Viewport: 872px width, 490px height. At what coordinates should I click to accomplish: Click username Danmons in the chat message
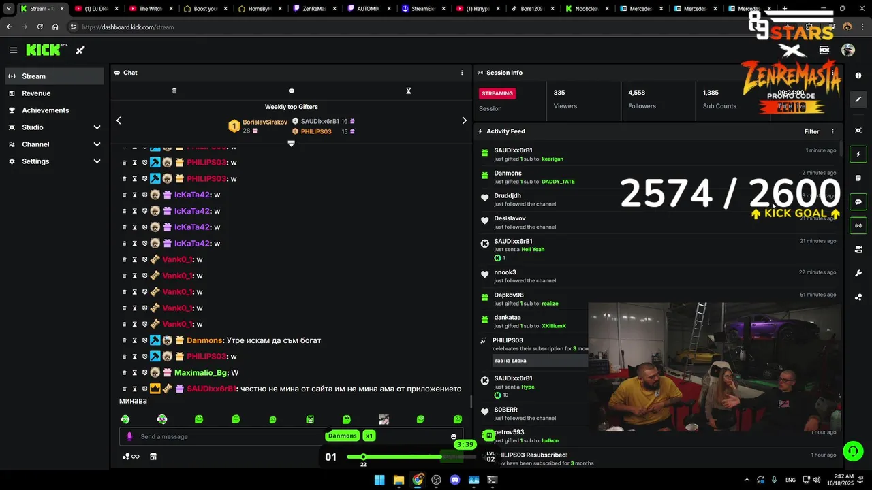click(204, 340)
